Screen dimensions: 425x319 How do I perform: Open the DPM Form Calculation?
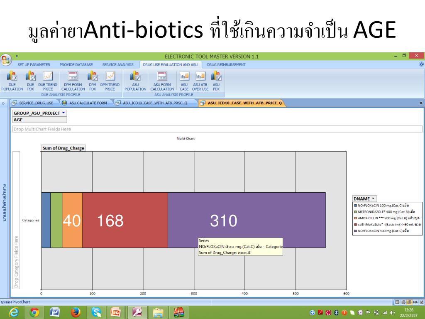tap(73, 81)
